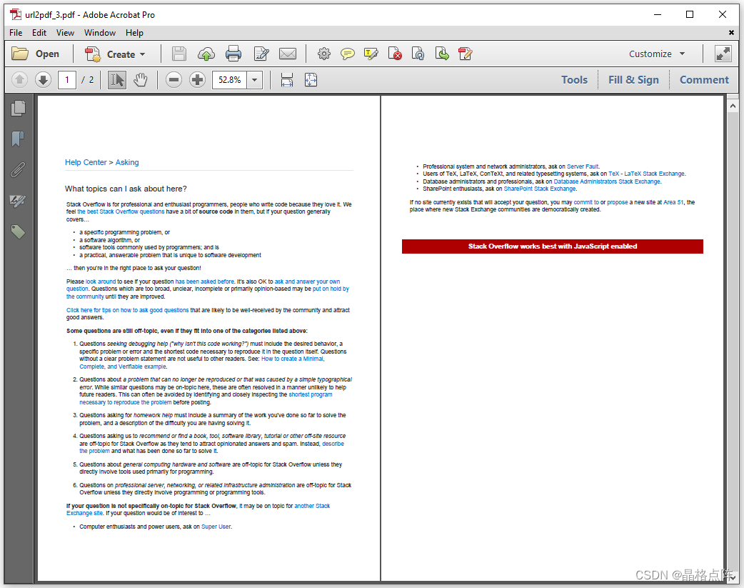Click the Extract page icon
744x588 pixels.
(x=442, y=54)
